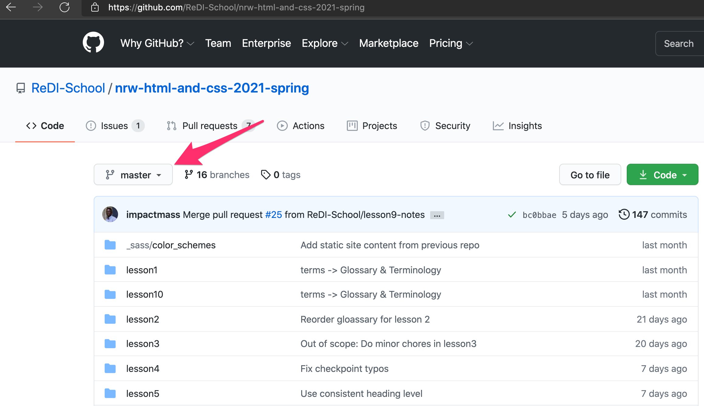
Task: Switch to the Issues tab
Action: [x=114, y=126]
